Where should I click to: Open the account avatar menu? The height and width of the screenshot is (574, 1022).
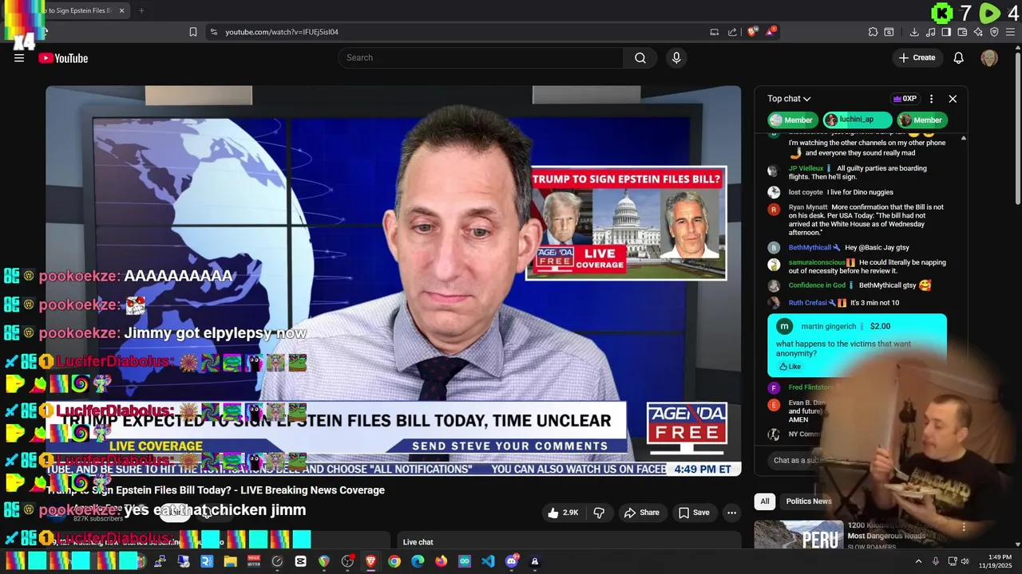[989, 57]
